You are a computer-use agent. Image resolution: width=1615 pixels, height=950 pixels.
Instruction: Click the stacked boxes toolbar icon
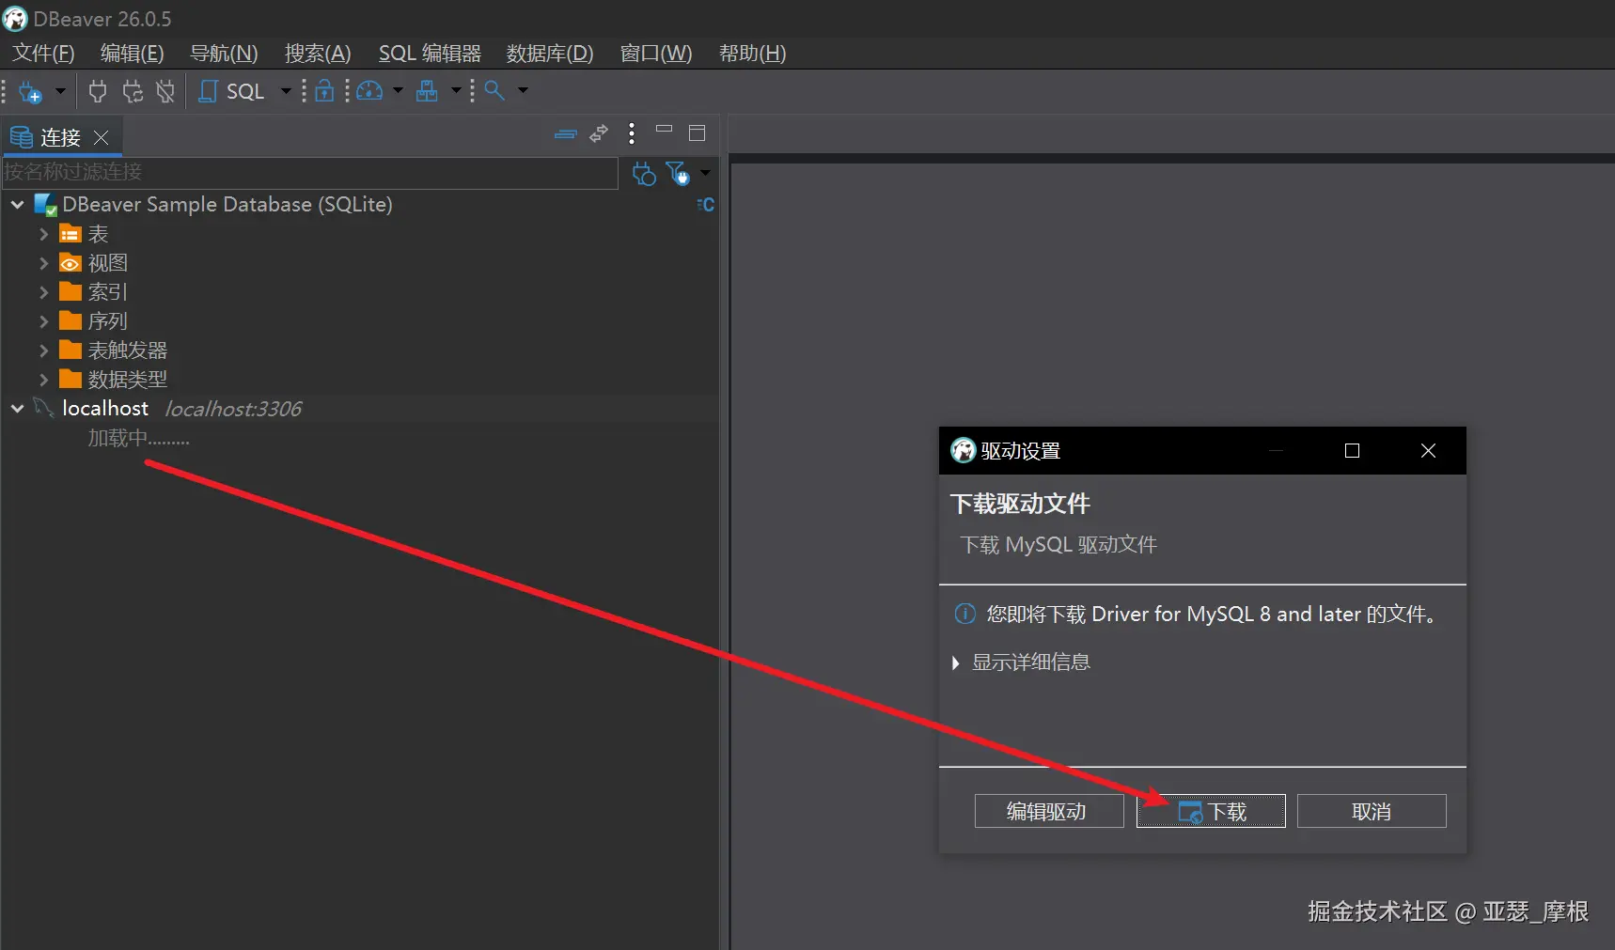coord(427,91)
